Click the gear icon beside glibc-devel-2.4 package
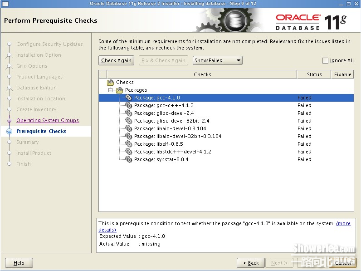The image size is (361, 271). click(129, 113)
